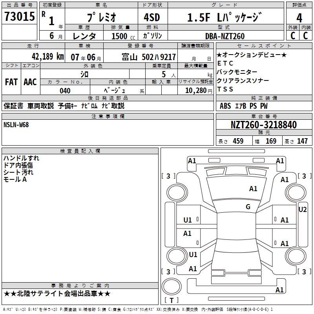Click the inspection date 07年06月

pos(86,57)
